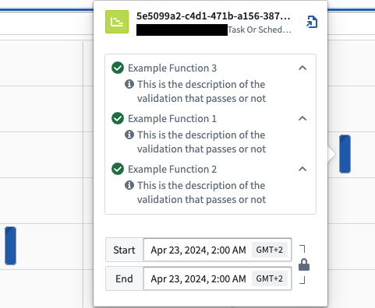Click description text under Example Function 1

[201, 142]
